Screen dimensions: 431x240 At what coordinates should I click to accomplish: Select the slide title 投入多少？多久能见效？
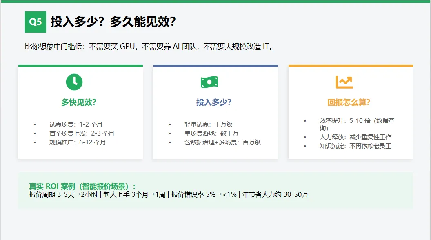tap(113, 22)
